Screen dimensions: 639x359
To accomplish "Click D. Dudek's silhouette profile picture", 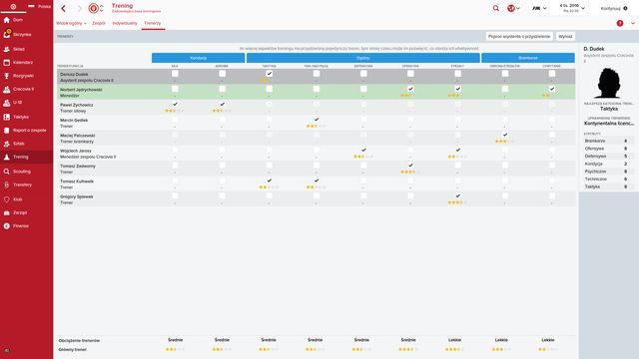I will pyautogui.click(x=608, y=83).
